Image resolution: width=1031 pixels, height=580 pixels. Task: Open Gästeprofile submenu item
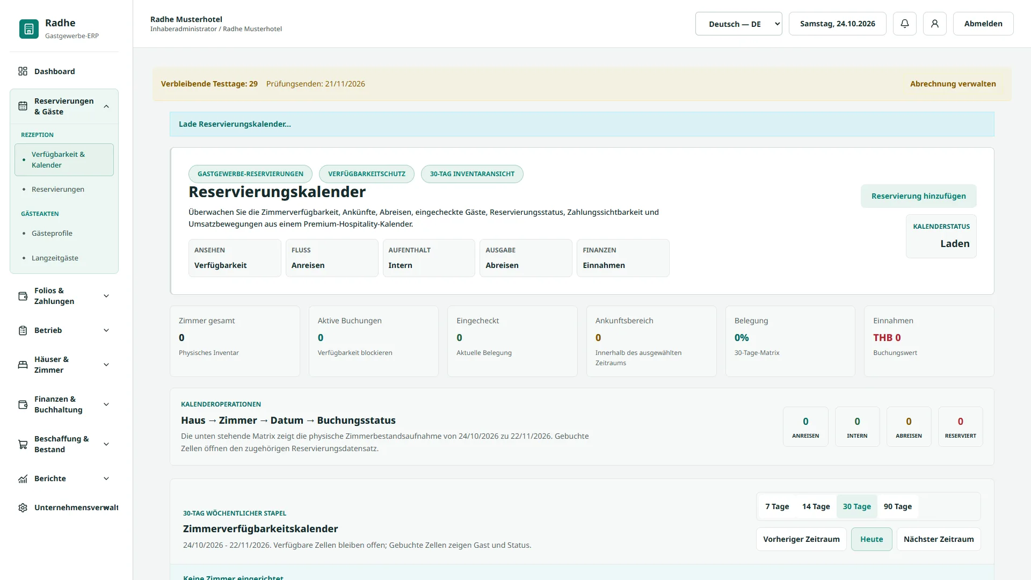pos(64,233)
